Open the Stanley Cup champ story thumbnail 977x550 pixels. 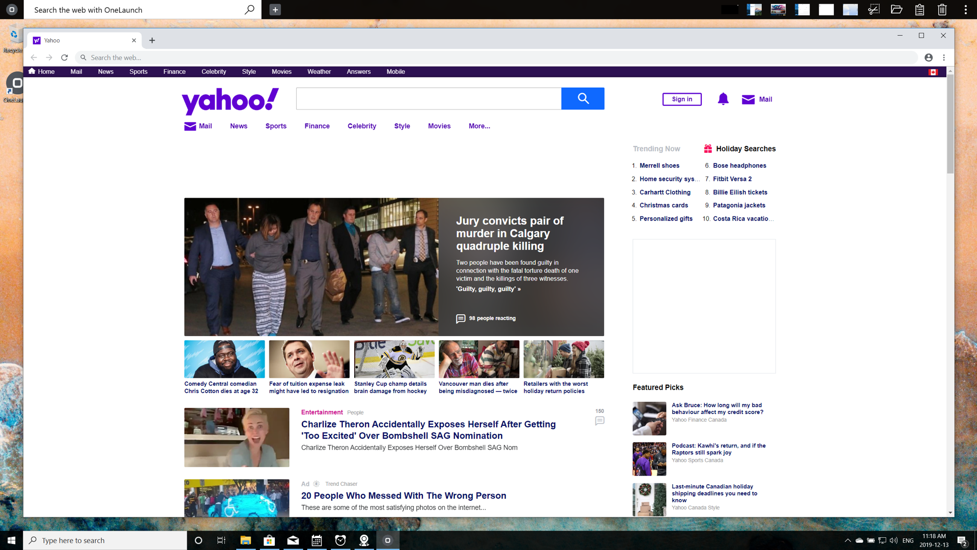click(x=394, y=359)
